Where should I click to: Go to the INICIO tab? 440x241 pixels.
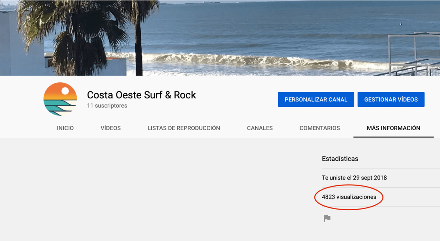pos(65,128)
